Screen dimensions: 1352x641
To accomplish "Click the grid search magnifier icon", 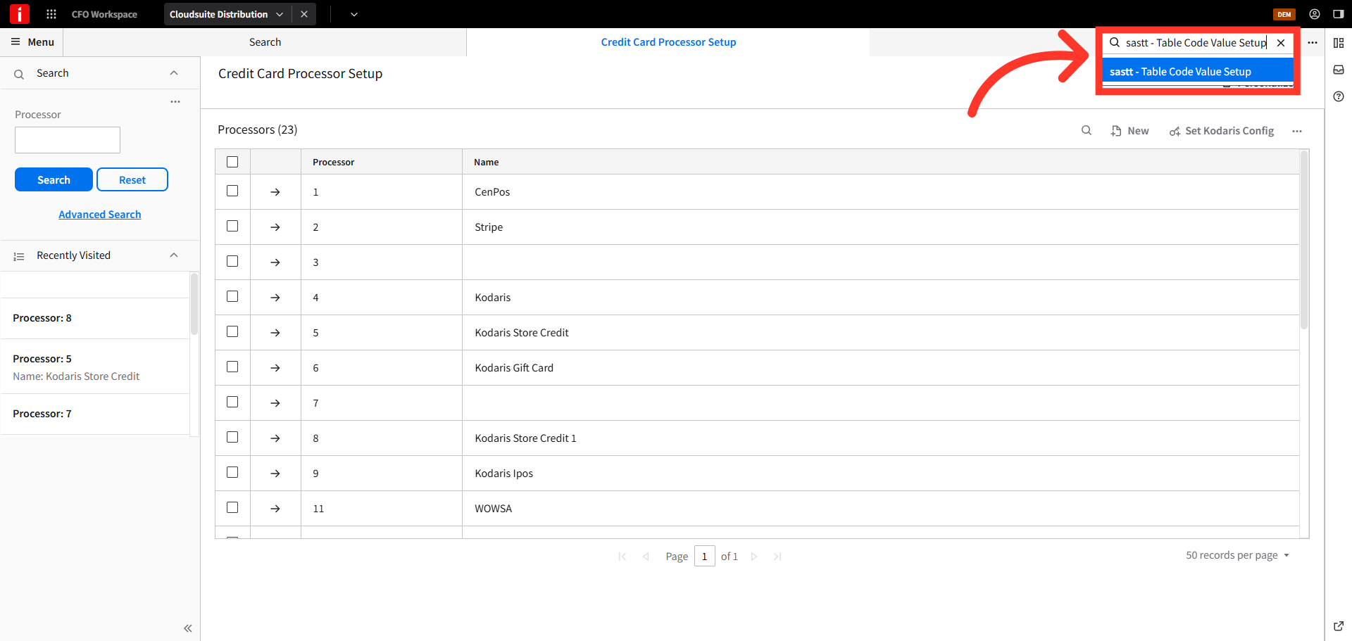I will point(1087,130).
